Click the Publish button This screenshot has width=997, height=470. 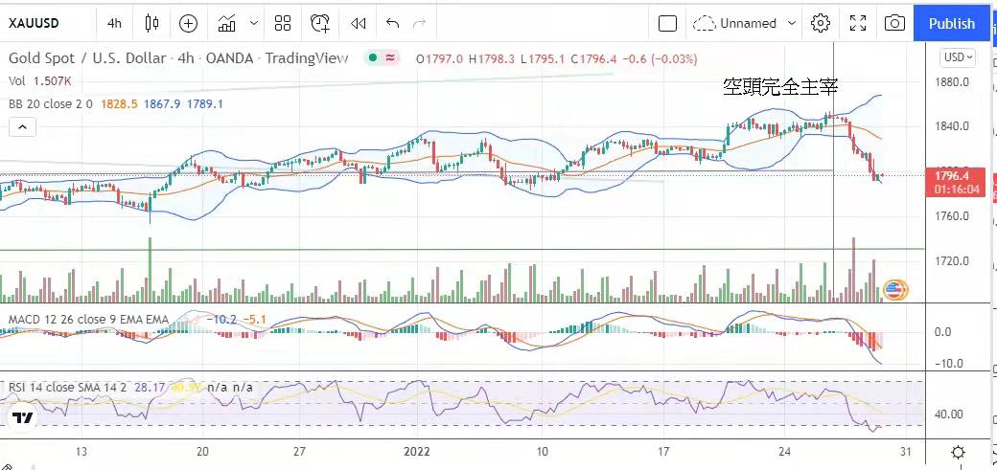coord(951,23)
